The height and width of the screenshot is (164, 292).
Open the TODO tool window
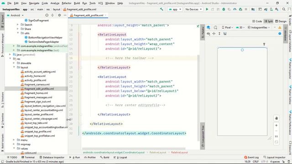pos(12,157)
